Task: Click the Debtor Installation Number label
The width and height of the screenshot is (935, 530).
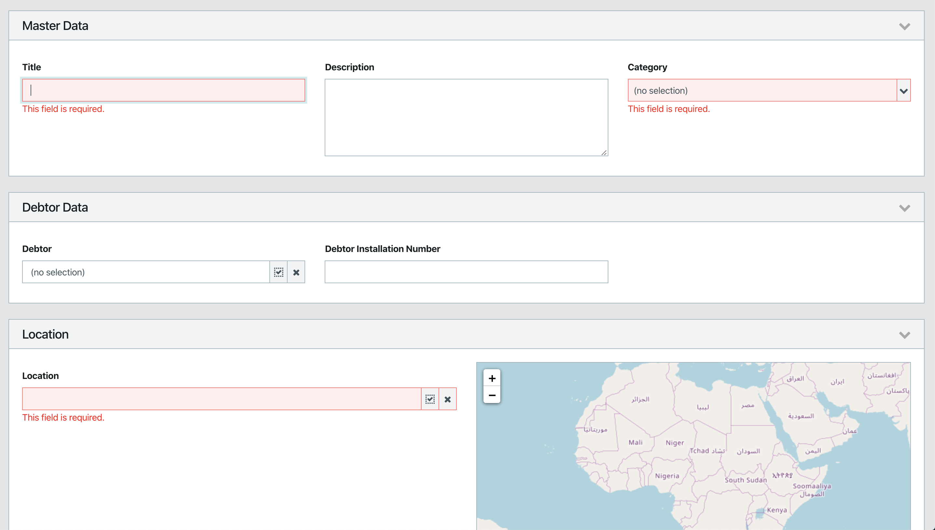Action: [383, 249]
